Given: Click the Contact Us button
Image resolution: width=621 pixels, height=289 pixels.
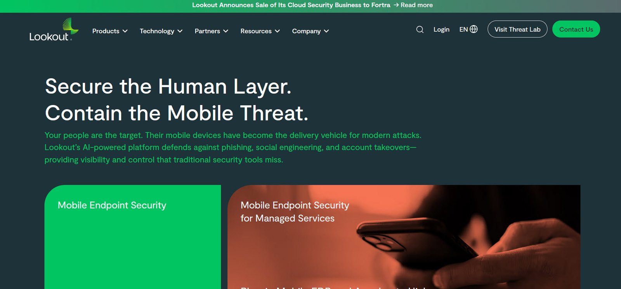Looking at the screenshot, I should coord(576,29).
